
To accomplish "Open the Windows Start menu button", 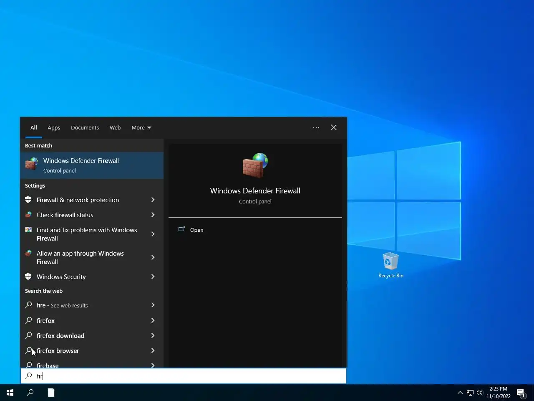I will pyautogui.click(x=10, y=393).
